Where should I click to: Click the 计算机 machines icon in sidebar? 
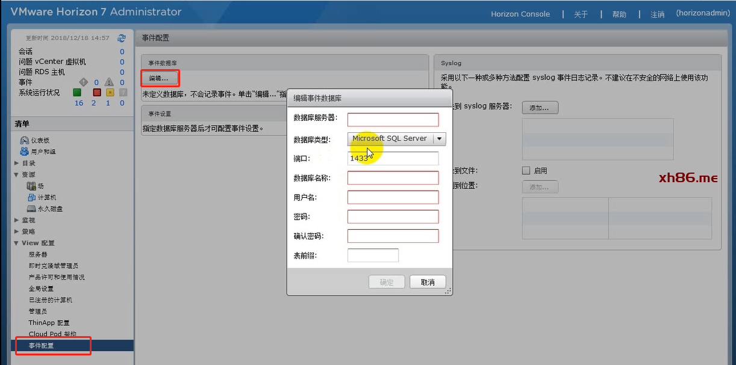coord(32,197)
